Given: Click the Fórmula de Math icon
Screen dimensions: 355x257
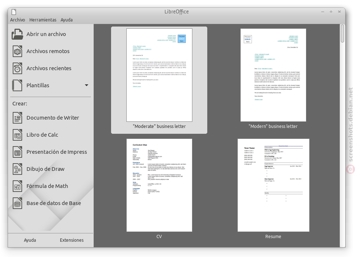Looking at the screenshot, I should tap(17, 186).
